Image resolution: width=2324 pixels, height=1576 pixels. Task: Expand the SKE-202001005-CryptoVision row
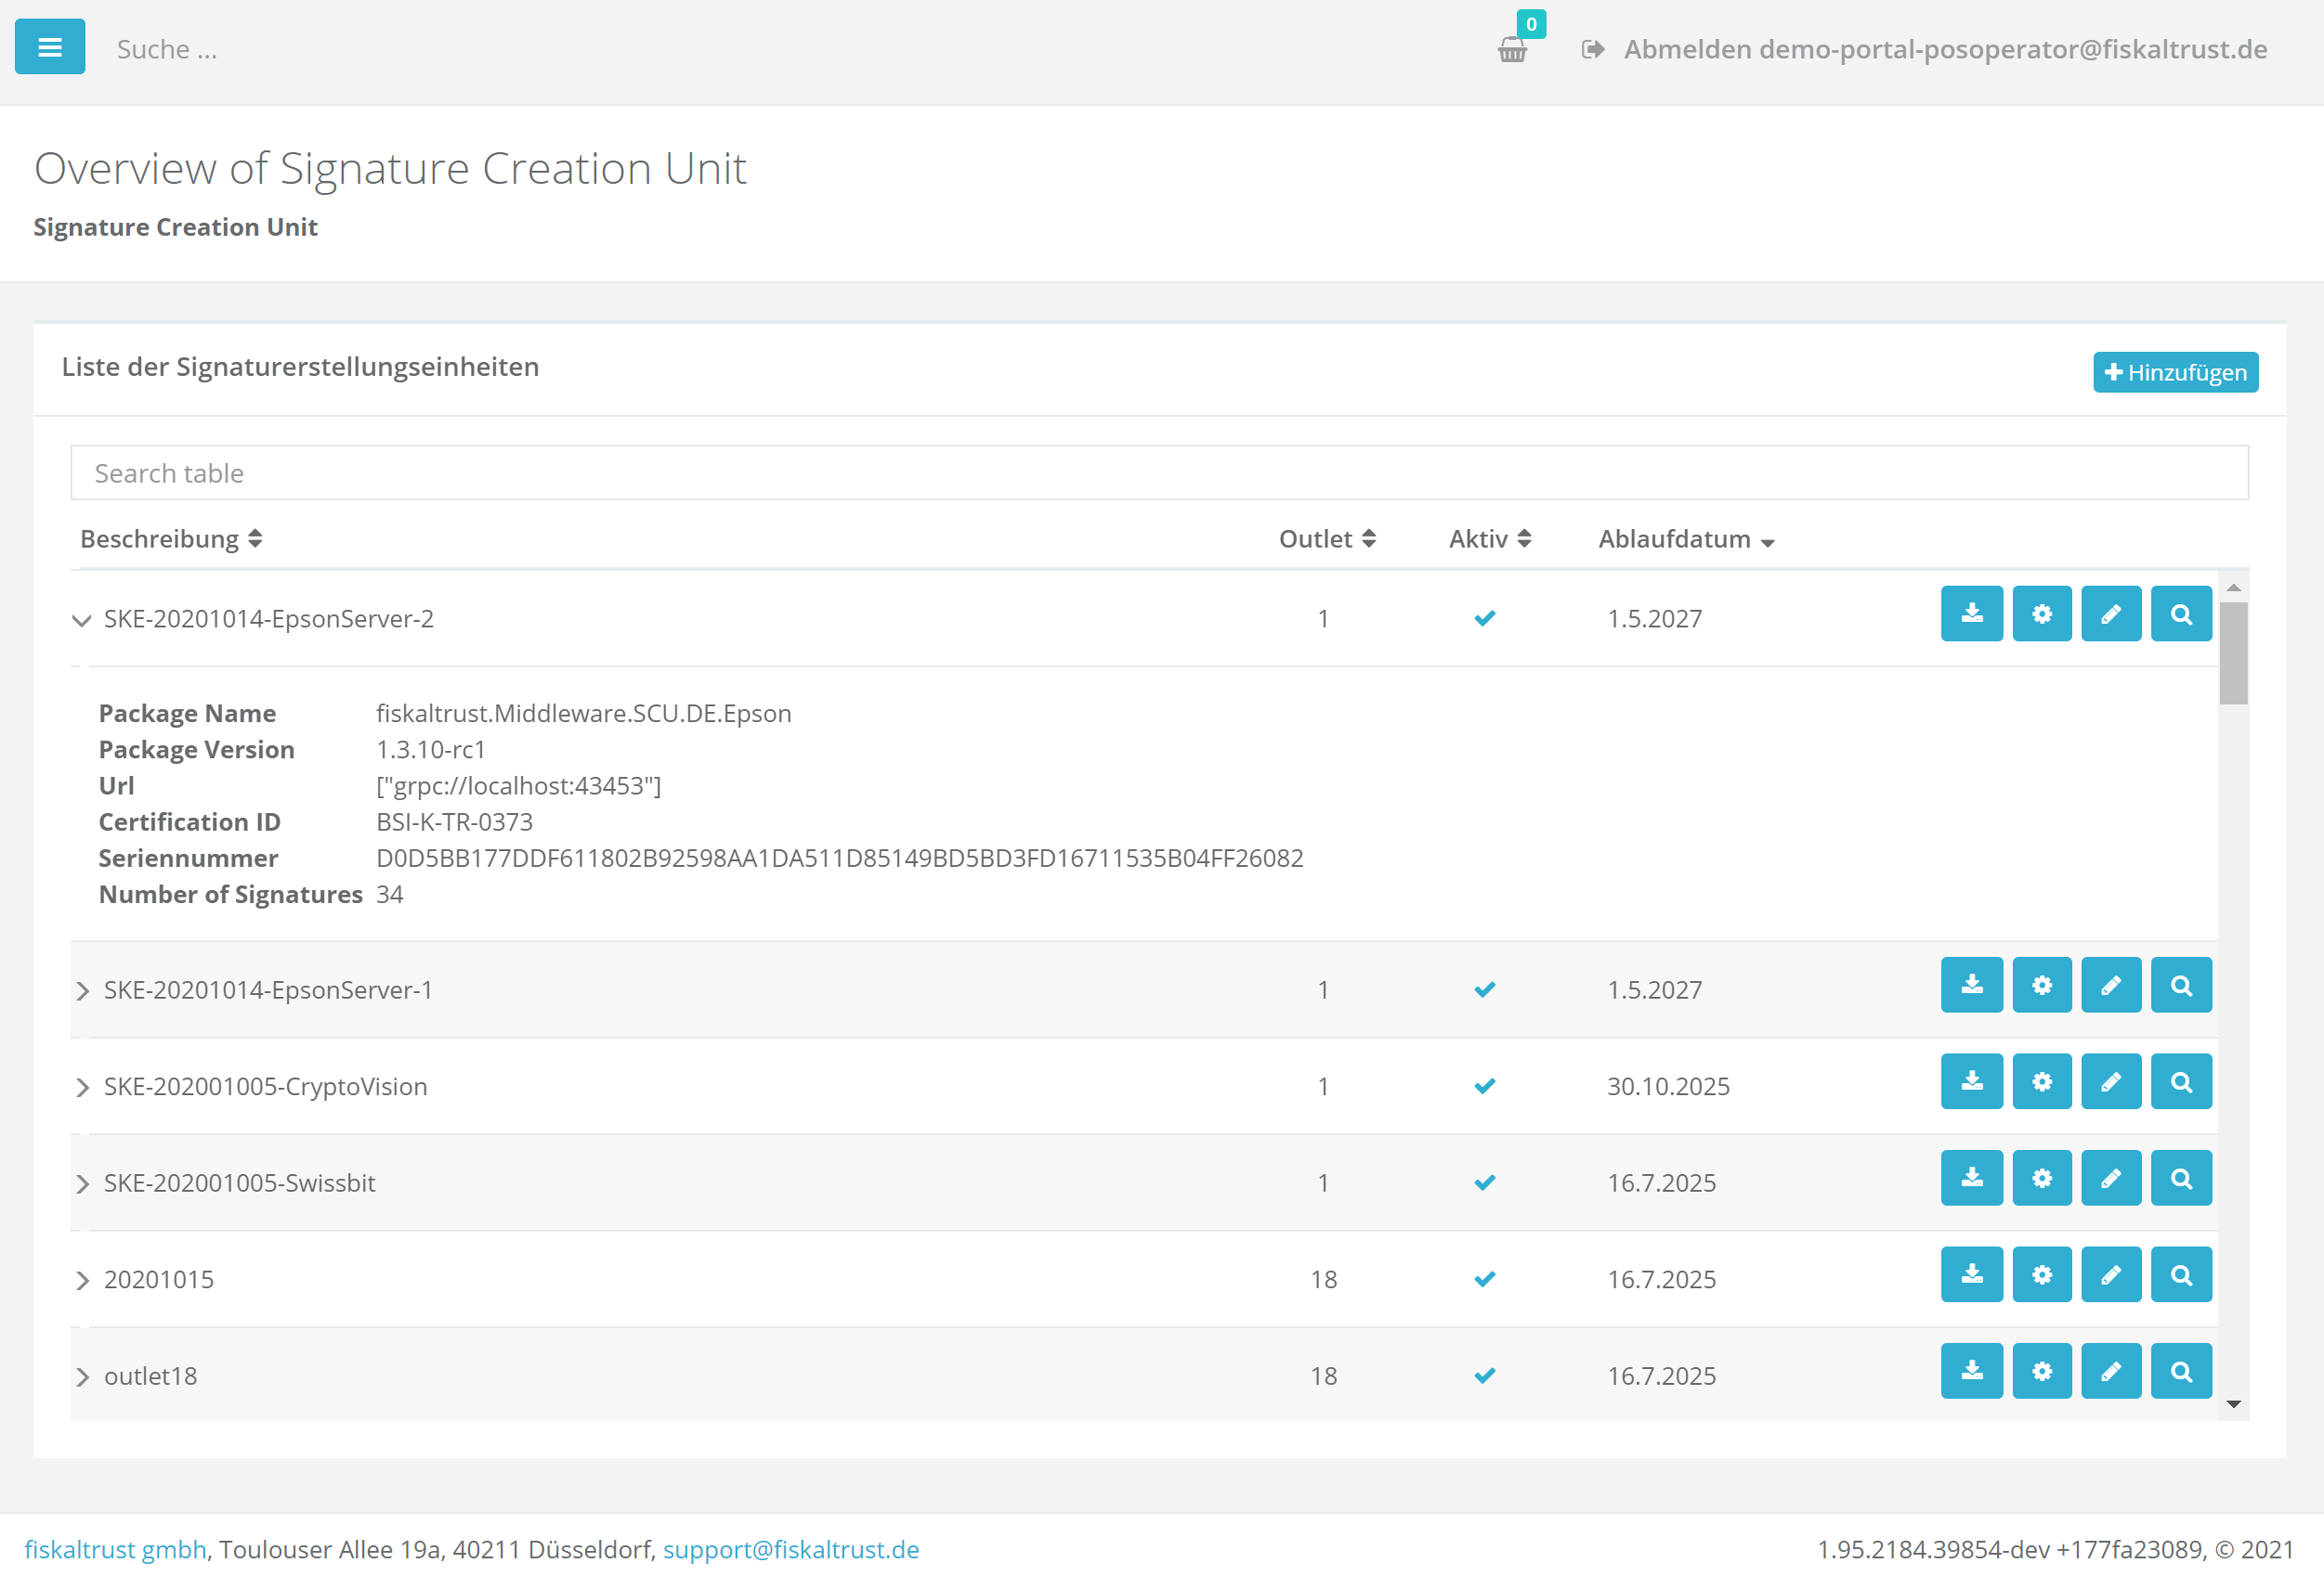tap(82, 1087)
